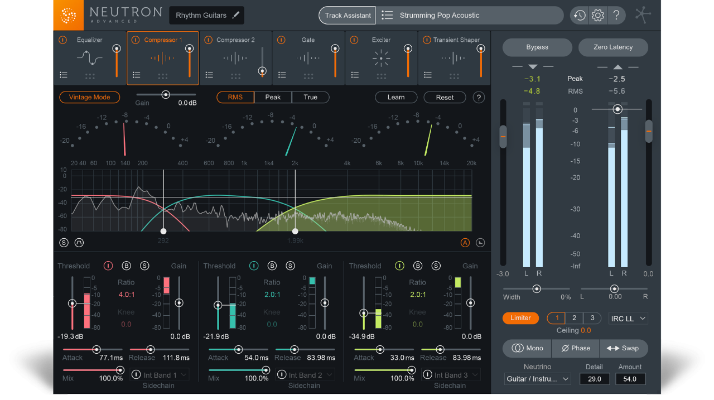This screenshot has height=400, width=714.
Task: Select limiter preset slot 2
Action: [x=574, y=318]
